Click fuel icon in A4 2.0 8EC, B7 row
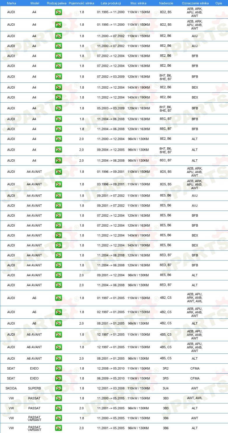This screenshot has width=228, height=433. [x=58, y=161]
